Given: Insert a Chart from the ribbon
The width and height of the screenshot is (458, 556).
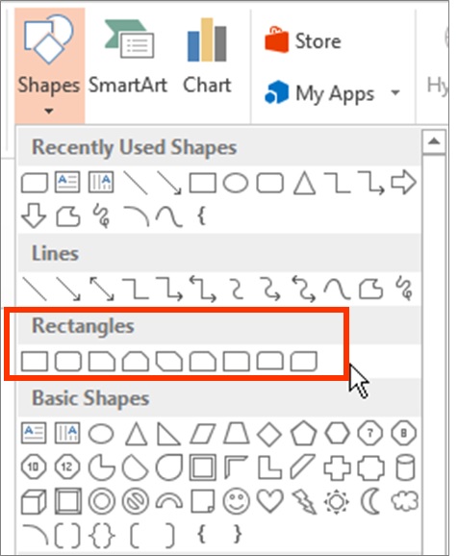Looking at the screenshot, I should click(207, 57).
